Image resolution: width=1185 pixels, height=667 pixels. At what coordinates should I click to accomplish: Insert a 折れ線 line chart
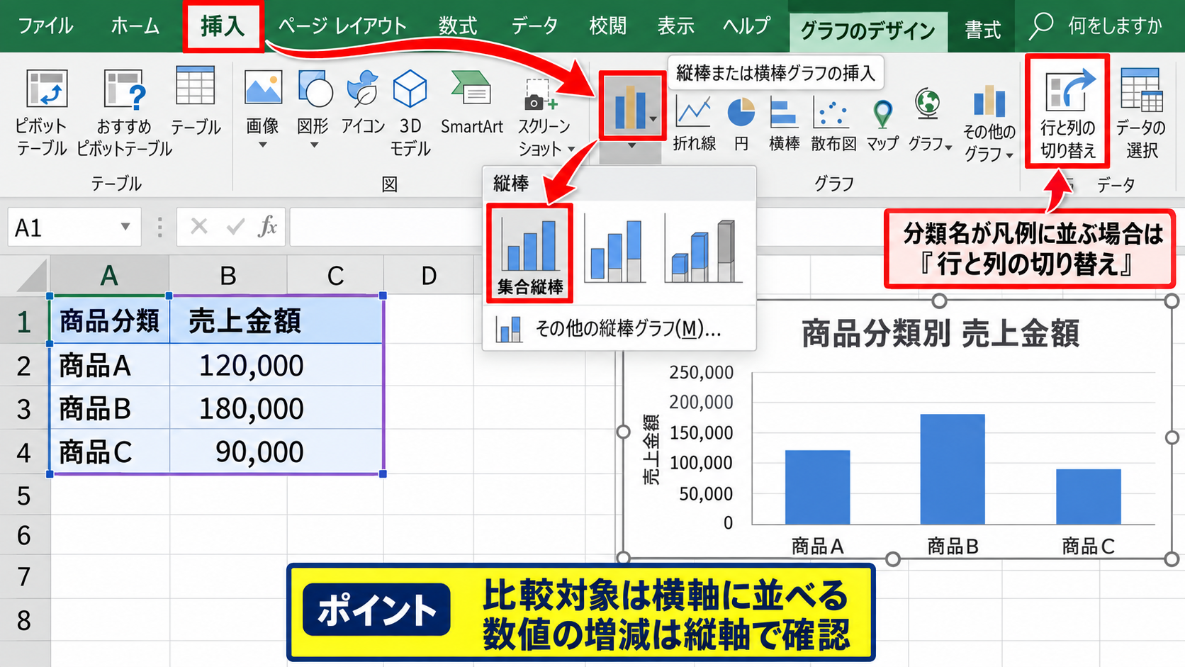[695, 124]
